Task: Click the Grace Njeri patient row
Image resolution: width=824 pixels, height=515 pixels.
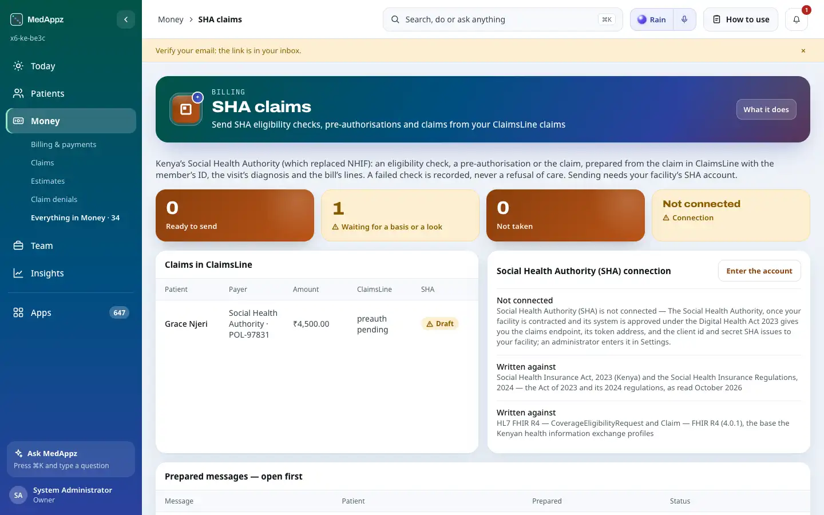Action: coord(317,324)
